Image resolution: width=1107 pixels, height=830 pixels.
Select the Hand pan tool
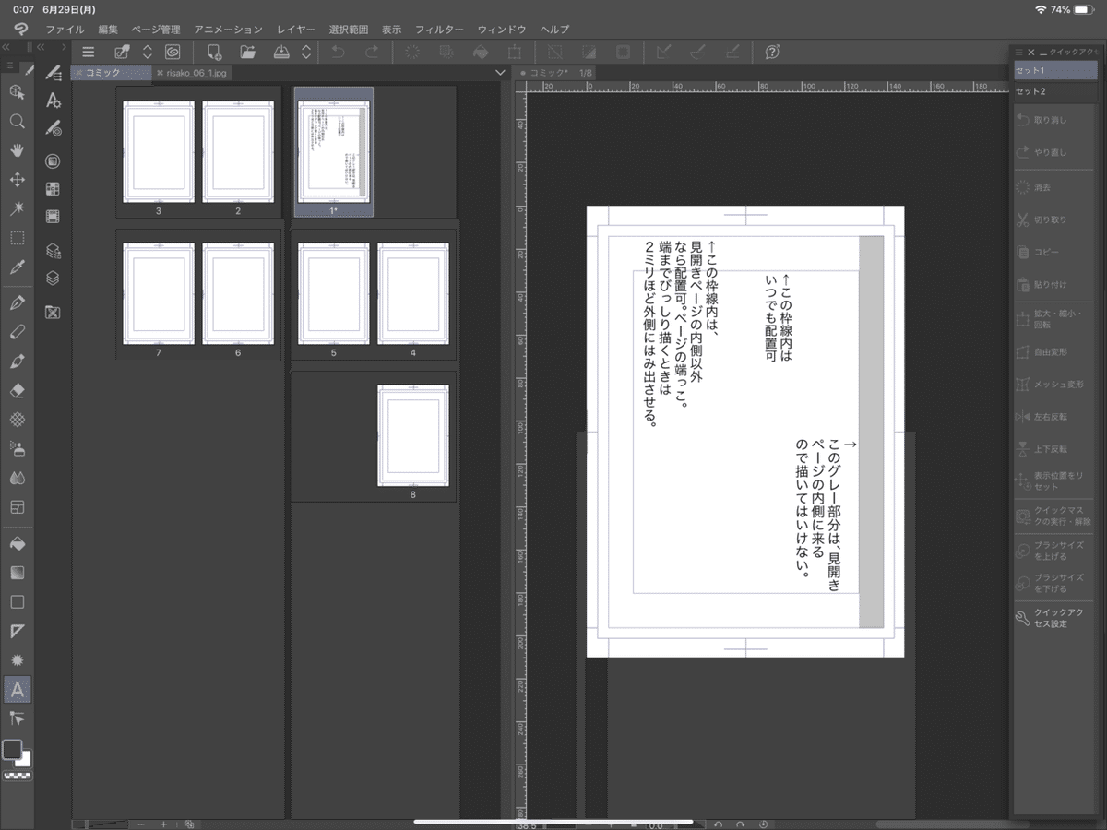click(17, 150)
